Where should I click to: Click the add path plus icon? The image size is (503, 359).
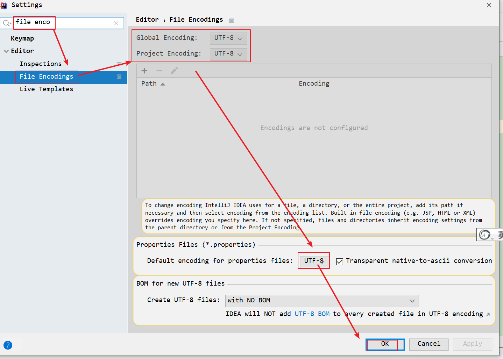click(x=144, y=71)
